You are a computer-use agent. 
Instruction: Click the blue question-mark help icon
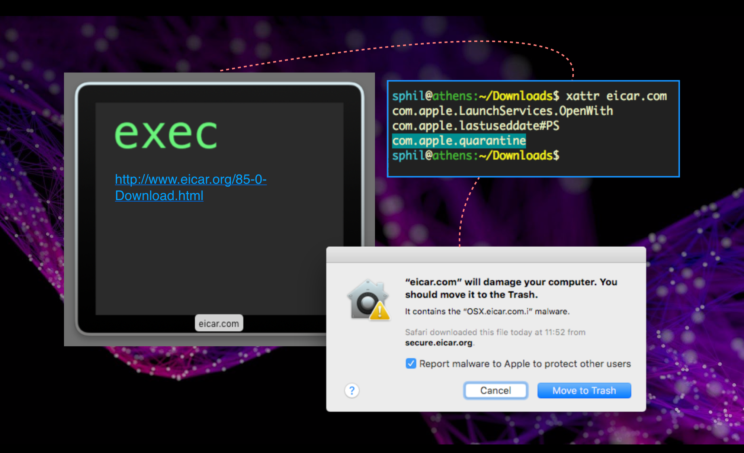pos(352,391)
